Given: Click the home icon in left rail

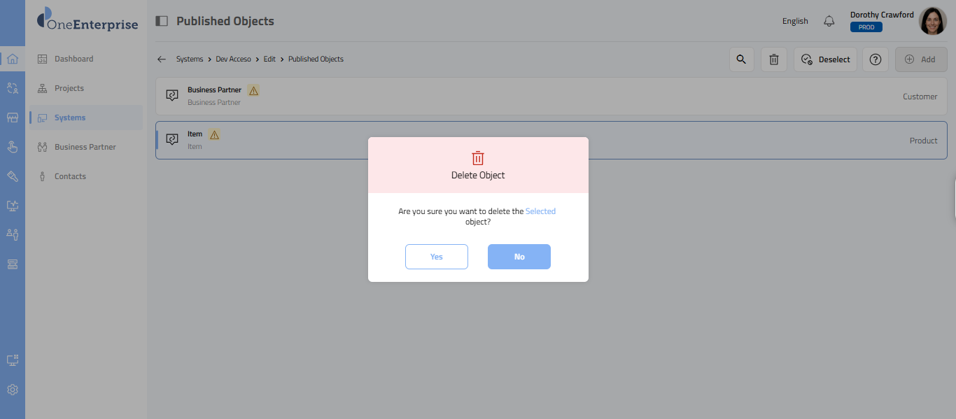Looking at the screenshot, I should tap(12, 59).
